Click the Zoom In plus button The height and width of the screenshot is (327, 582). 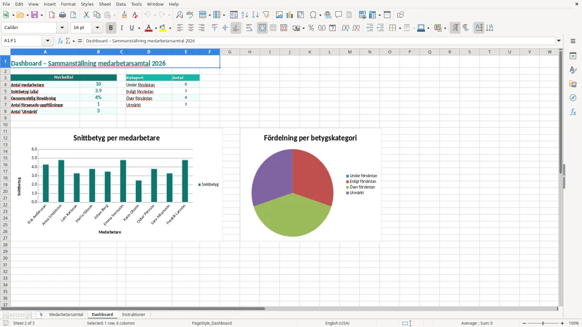pyautogui.click(x=563, y=323)
